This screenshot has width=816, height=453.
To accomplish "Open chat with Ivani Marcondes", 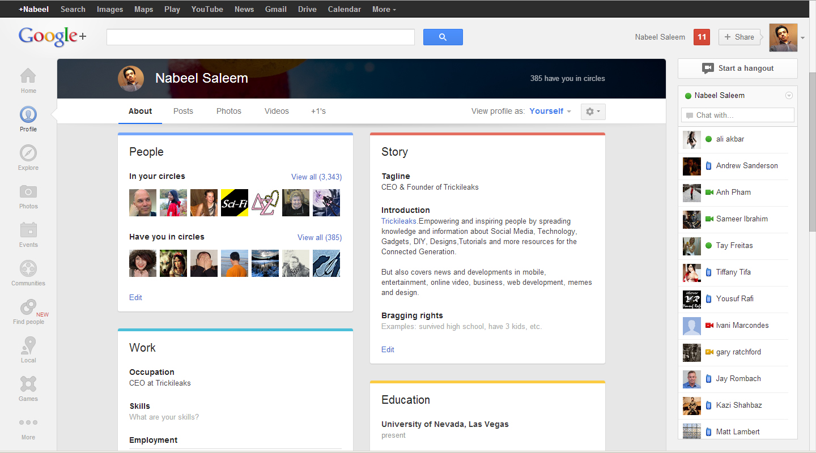I will 736,326.
